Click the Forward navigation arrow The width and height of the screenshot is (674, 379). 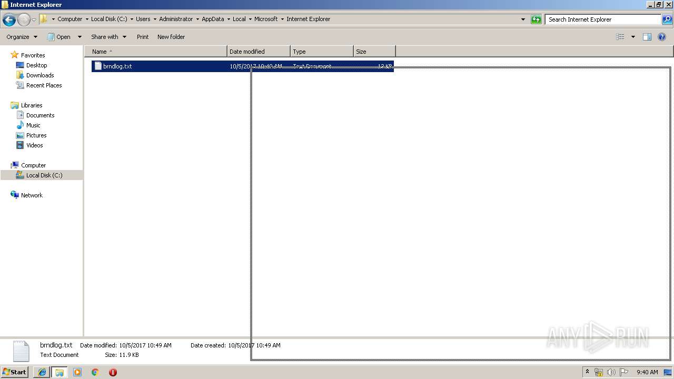24,20
